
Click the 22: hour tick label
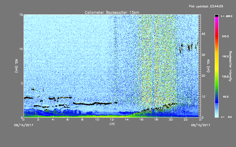[x=186, y=120]
